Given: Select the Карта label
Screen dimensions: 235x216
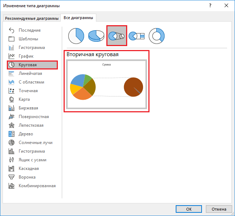Looking at the screenshot, I should click(24, 99).
